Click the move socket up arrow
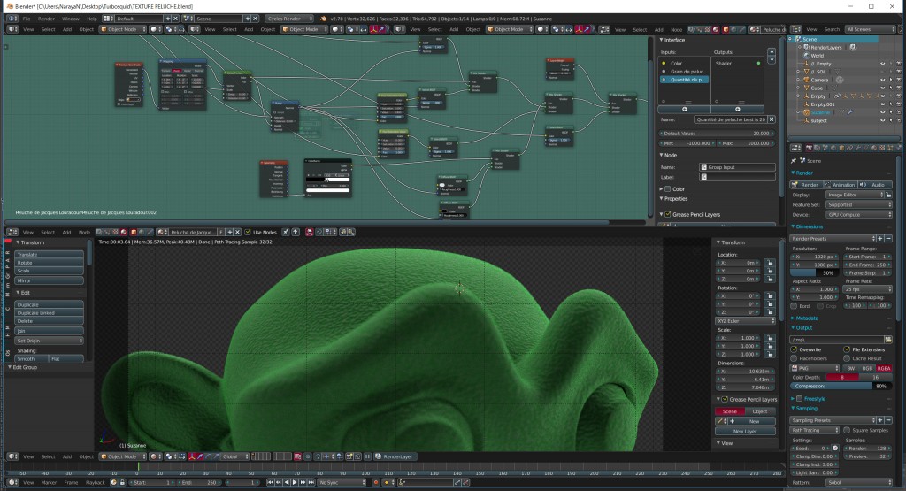 tap(772, 52)
